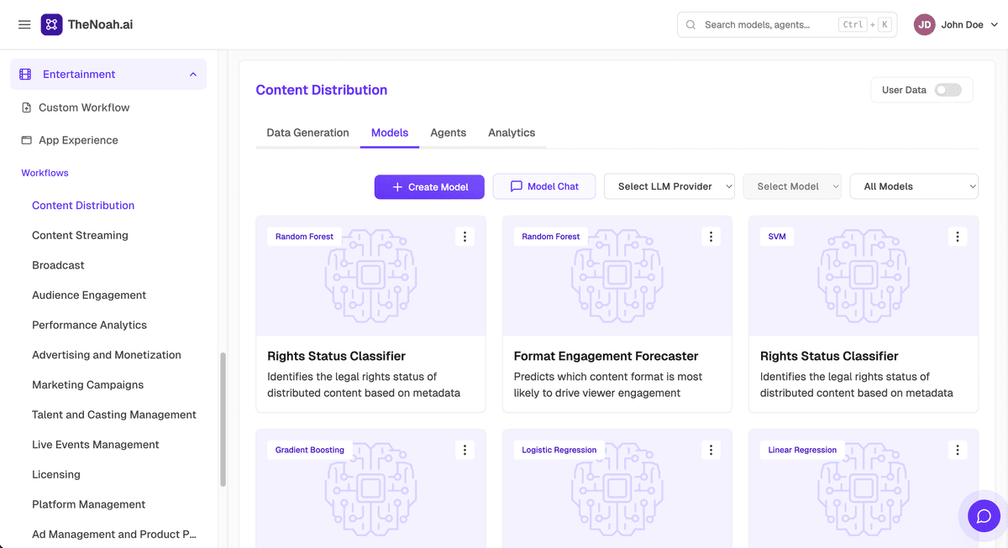Click the Model Chat speech icon
The image size is (1008, 548).
click(x=516, y=186)
